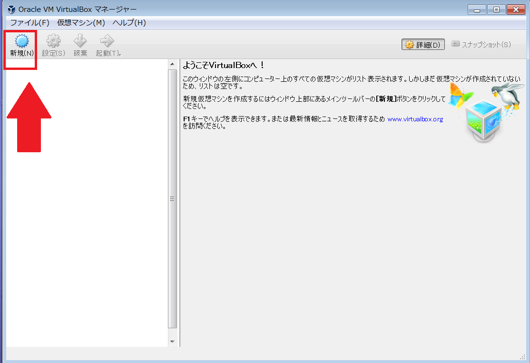
Task: Click the VM list scrollbar down arrow
Action: click(172, 342)
